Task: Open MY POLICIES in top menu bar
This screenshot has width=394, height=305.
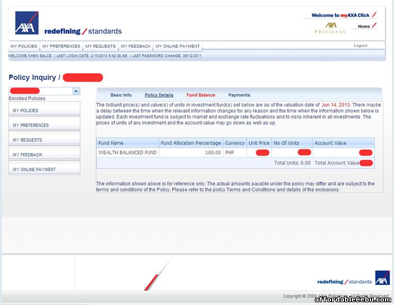Action: pos(24,46)
